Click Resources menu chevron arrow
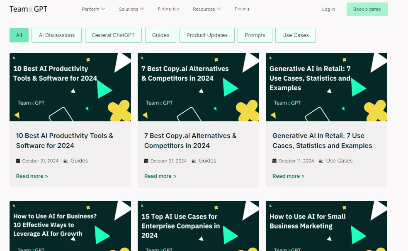408x251 pixels. pos(219,9)
